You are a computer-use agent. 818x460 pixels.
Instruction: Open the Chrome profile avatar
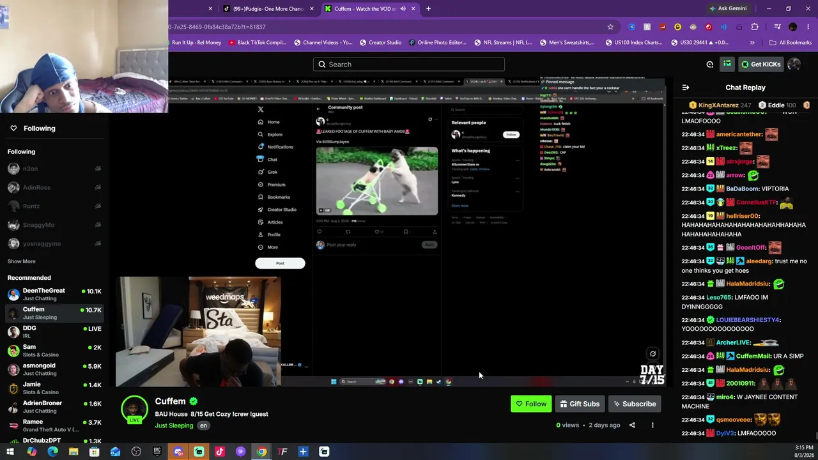792,27
